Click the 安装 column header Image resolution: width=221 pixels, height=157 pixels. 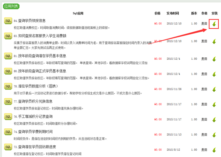(x=214, y=14)
